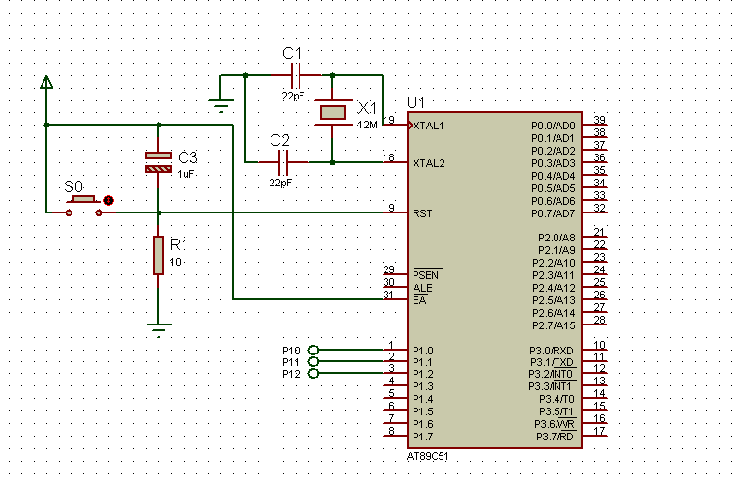Select the power terminal arrow symbol
This screenshot has height=480, width=743.
pyautogui.click(x=46, y=82)
